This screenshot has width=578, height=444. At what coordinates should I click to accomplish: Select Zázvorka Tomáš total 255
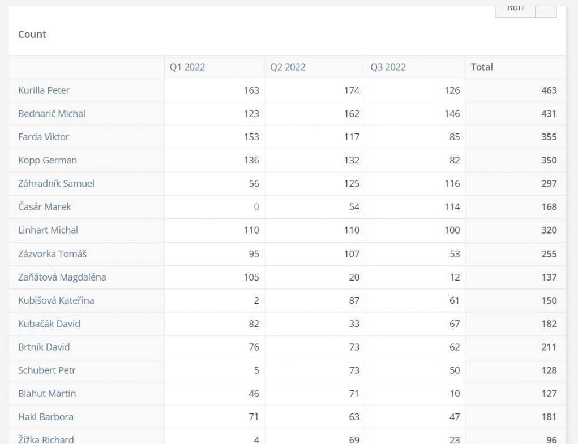pyautogui.click(x=549, y=254)
